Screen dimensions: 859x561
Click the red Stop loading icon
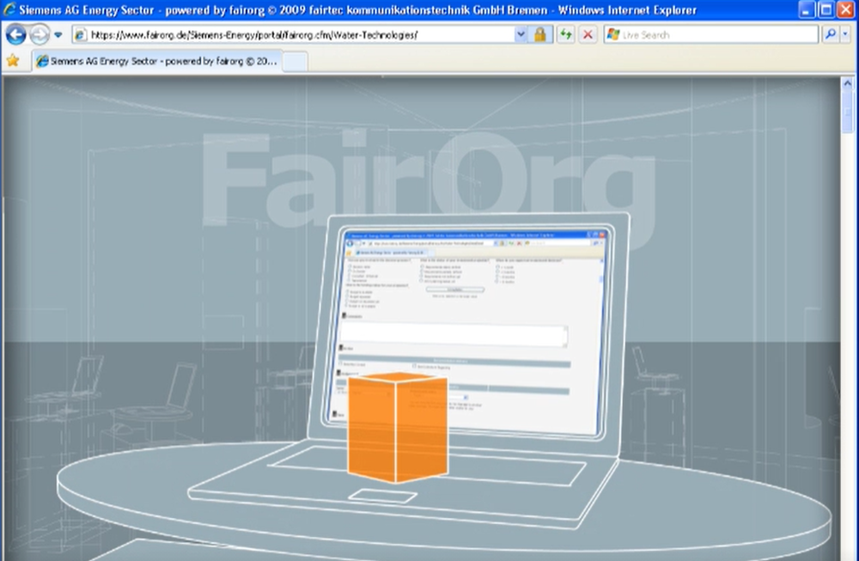pyautogui.click(x=587, y=34)
